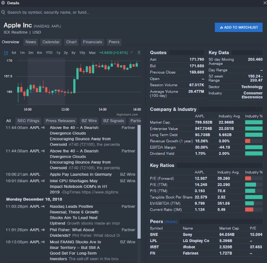Select the 1d chart range
The height and width of the screenshot is (263, 267).
point(6,53)
